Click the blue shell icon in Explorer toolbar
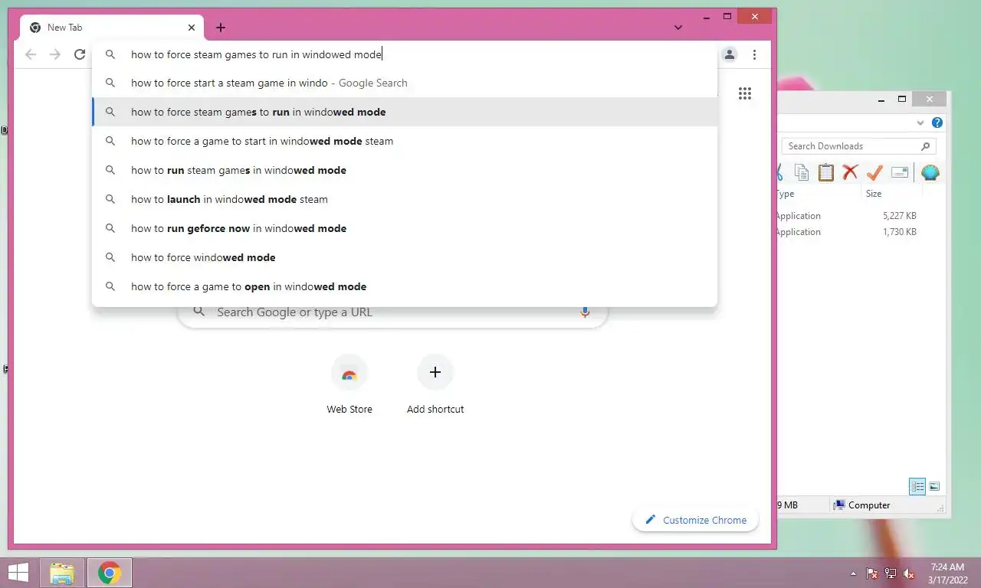Screen dimensions: 981x588 coord(930,172)
